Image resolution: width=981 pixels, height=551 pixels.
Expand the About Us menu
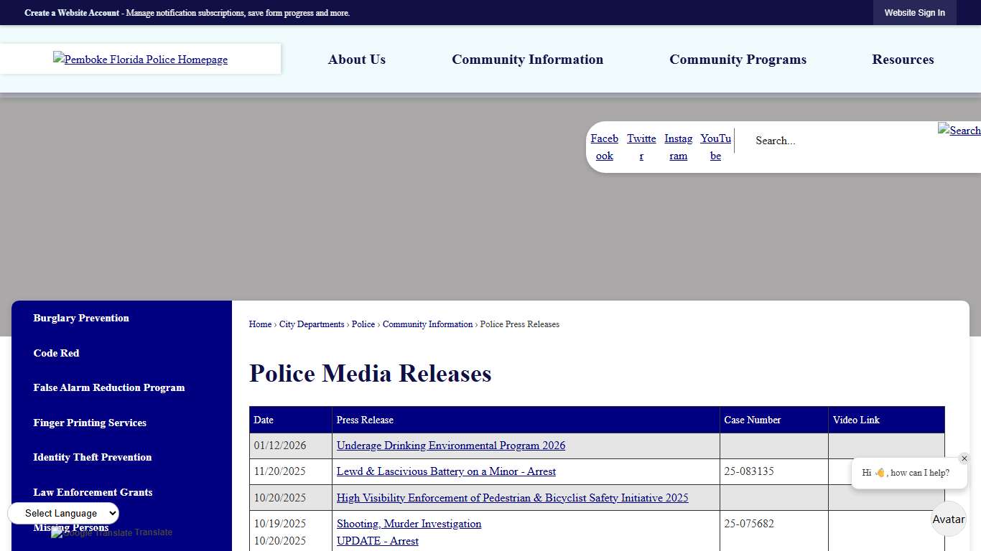coord(356,60)
